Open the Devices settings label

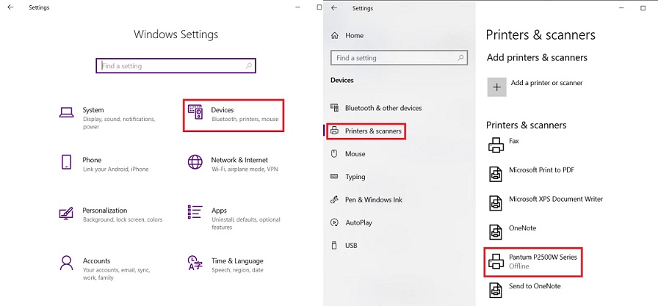click(x=223, y=110)
